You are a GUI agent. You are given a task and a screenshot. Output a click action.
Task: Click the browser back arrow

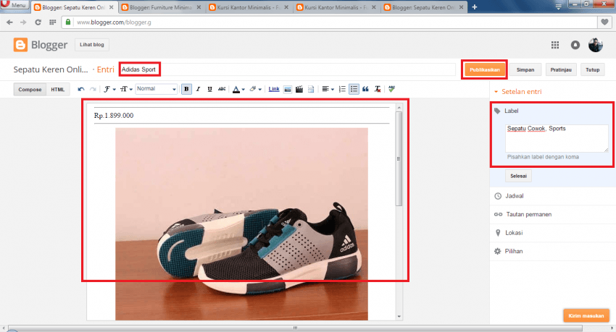tap(9, 22)
